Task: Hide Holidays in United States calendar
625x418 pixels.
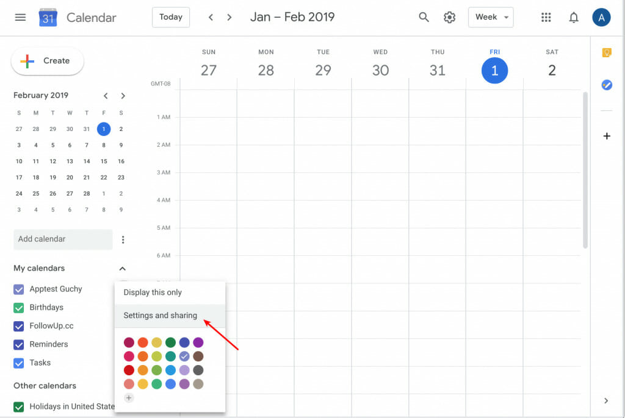Action: [x=18, y=406]
